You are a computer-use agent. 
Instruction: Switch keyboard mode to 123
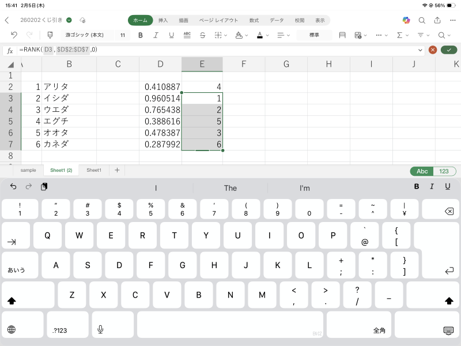444,171
